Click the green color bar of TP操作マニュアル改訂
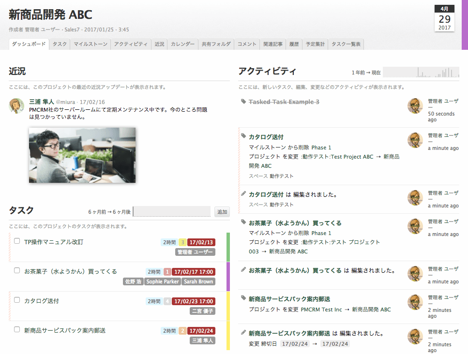Image resolution: width=468 pixels, height=354 pixels. pos(228,247)
